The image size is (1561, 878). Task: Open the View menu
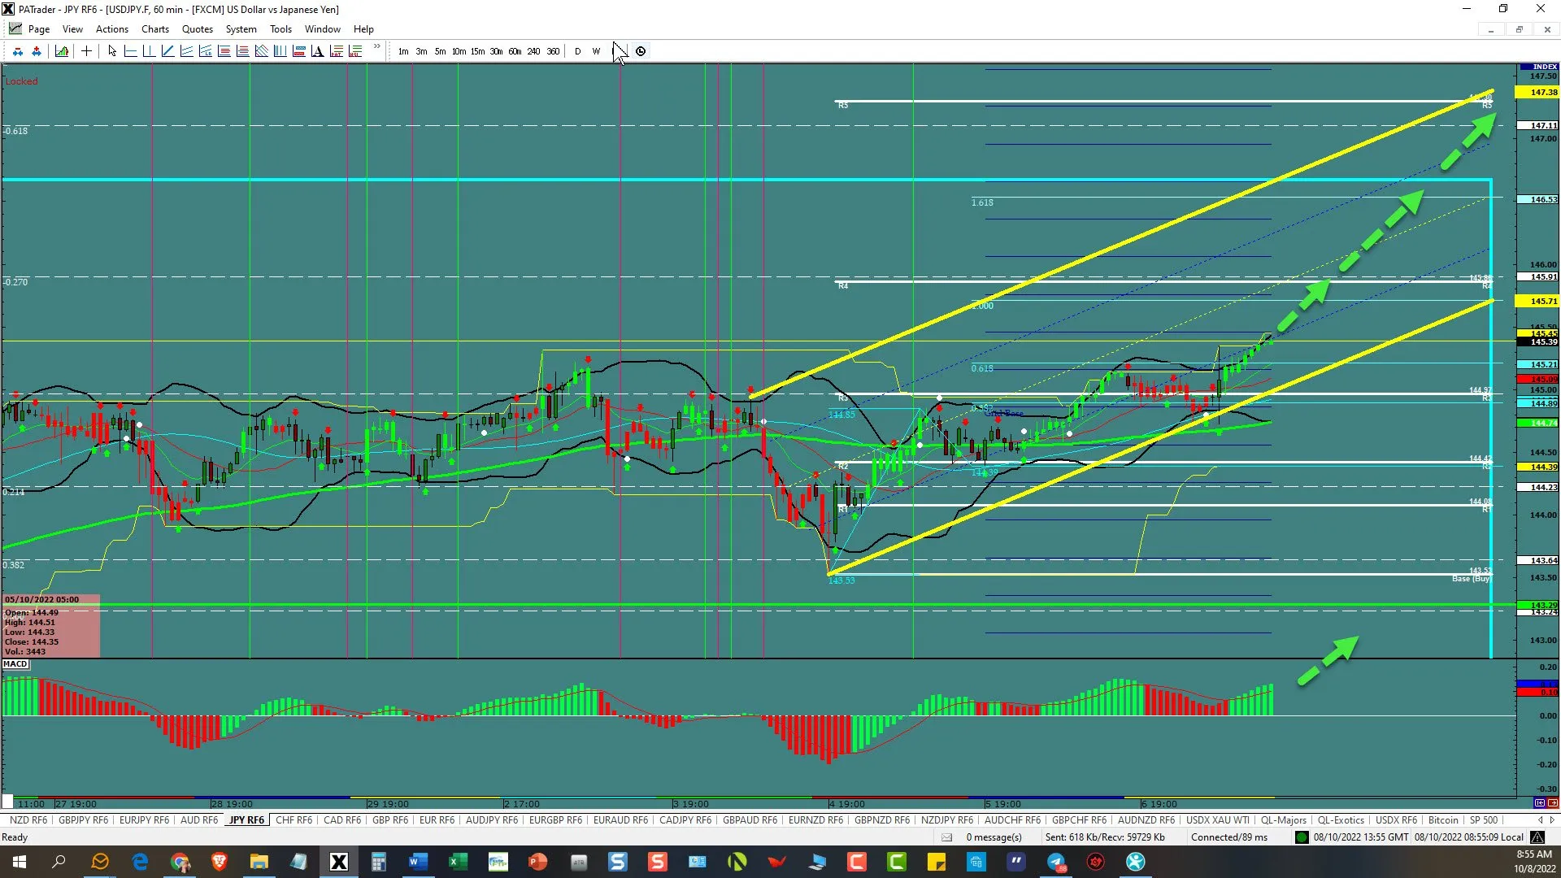tap(72, 29)
